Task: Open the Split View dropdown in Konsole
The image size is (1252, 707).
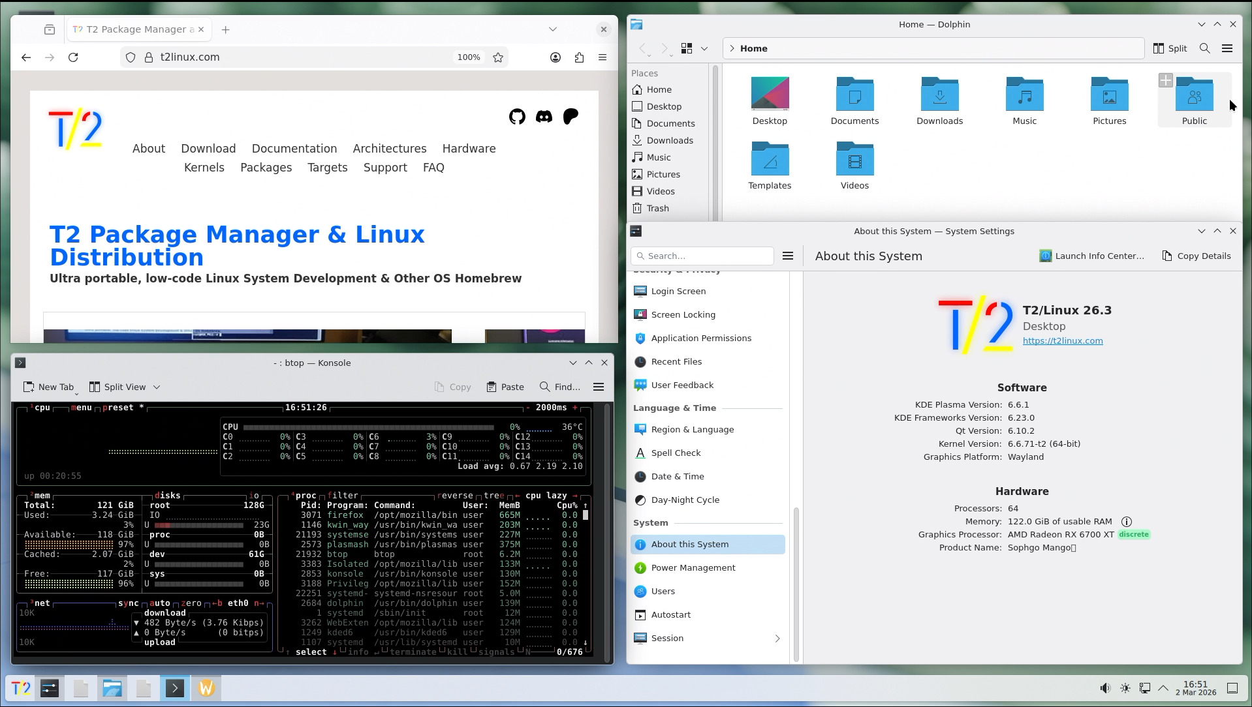Action: coord(157,387)
